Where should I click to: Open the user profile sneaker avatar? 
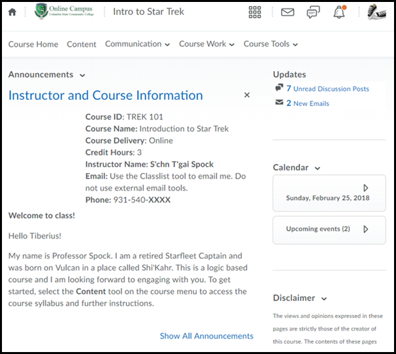click(x=376, y=12)
